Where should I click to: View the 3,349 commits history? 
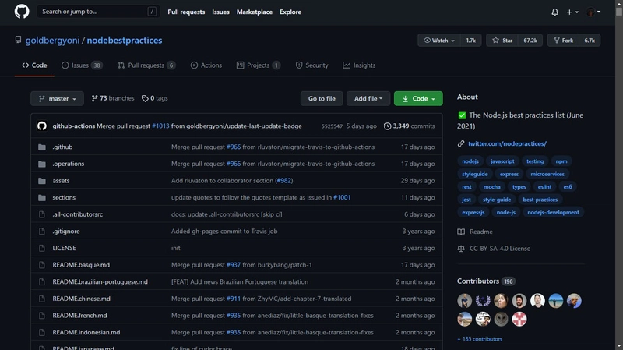[410, 126]
